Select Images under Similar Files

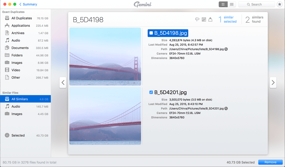(x=17, y=114)
